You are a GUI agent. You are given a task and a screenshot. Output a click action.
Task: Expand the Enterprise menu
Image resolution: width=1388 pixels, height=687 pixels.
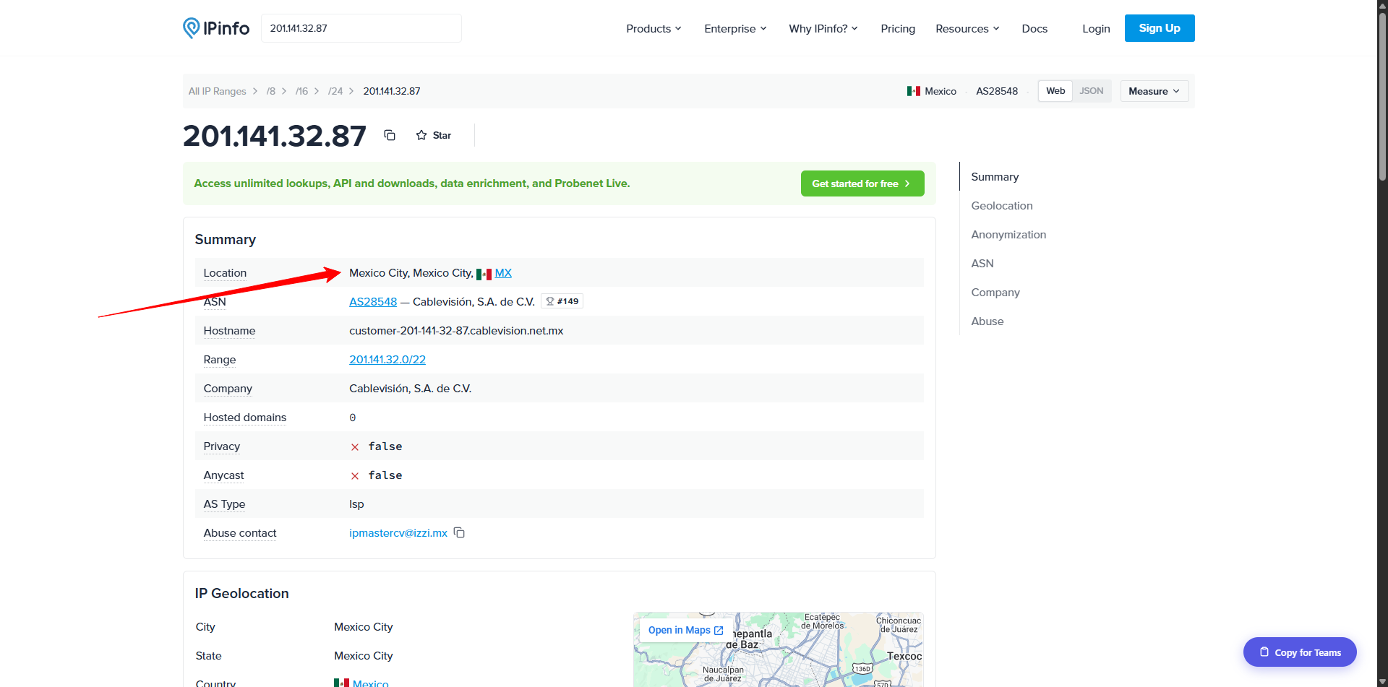click(735, 29)
